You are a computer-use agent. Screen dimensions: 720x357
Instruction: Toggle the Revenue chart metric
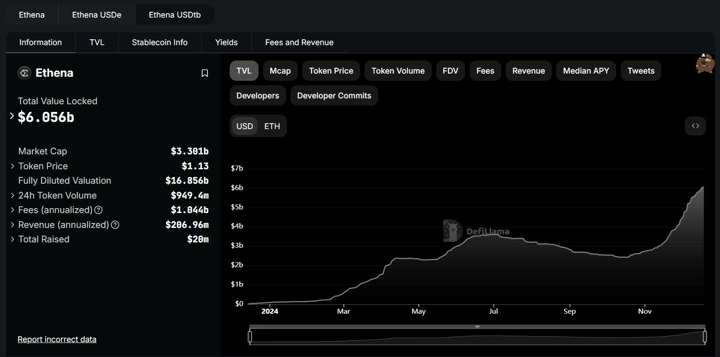coord(529,71)
